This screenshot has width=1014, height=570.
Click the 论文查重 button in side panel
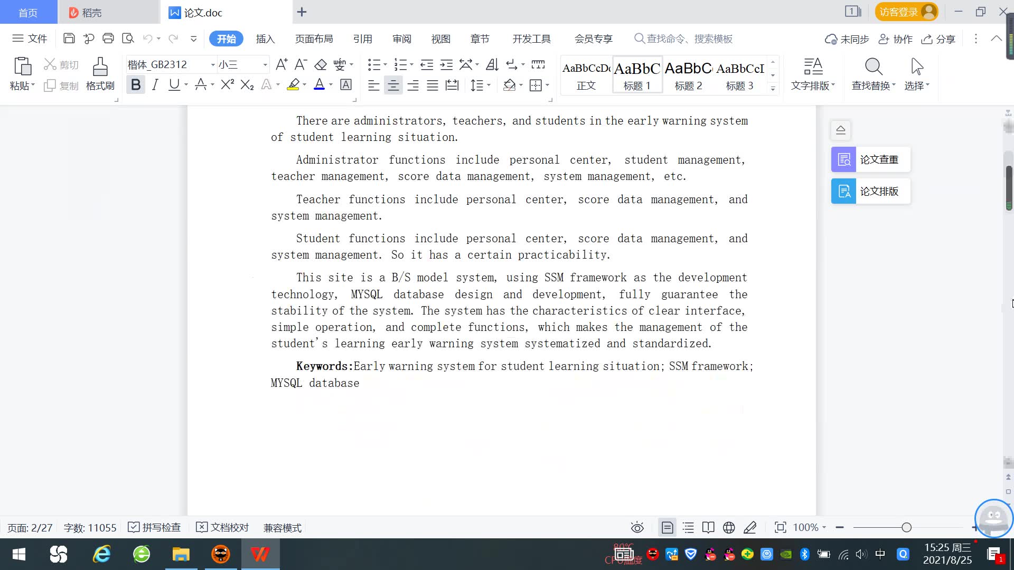[870, 159]
